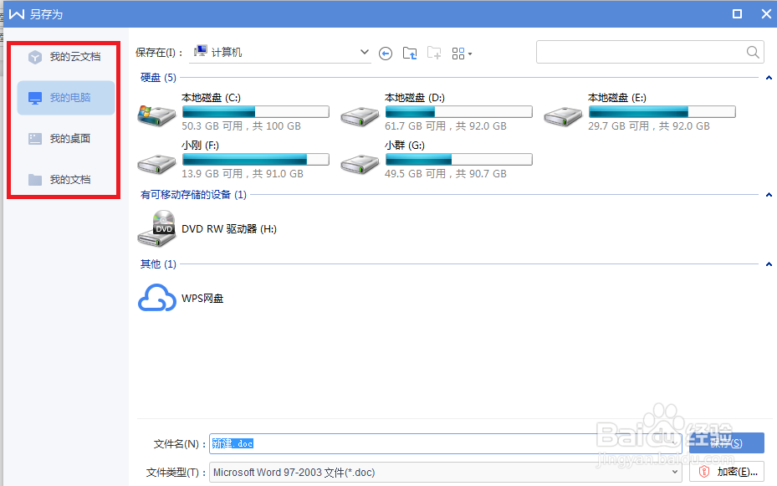Viewport: 777px width, 486px height.
Task: Click the D: drive usage bar
Action: click(x=459, y=111)
